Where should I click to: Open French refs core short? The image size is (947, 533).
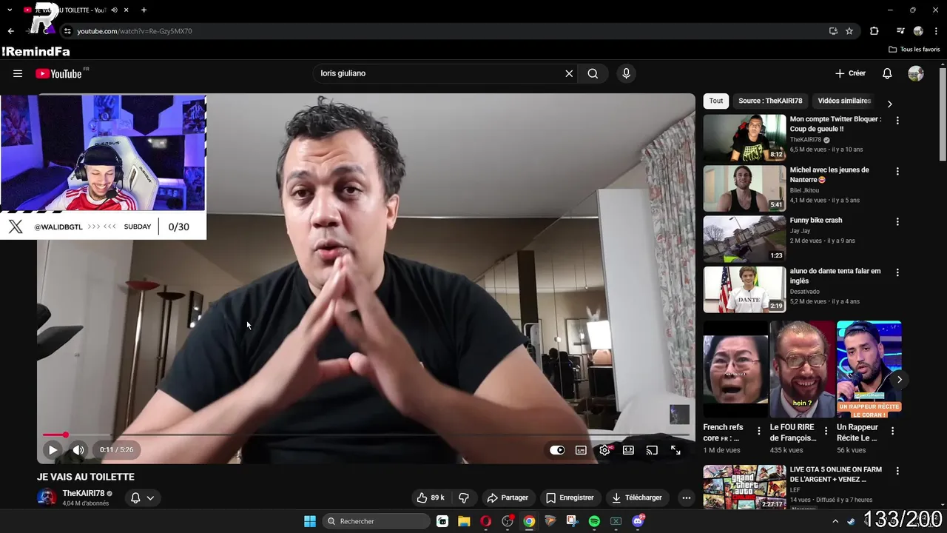point(735,369)
